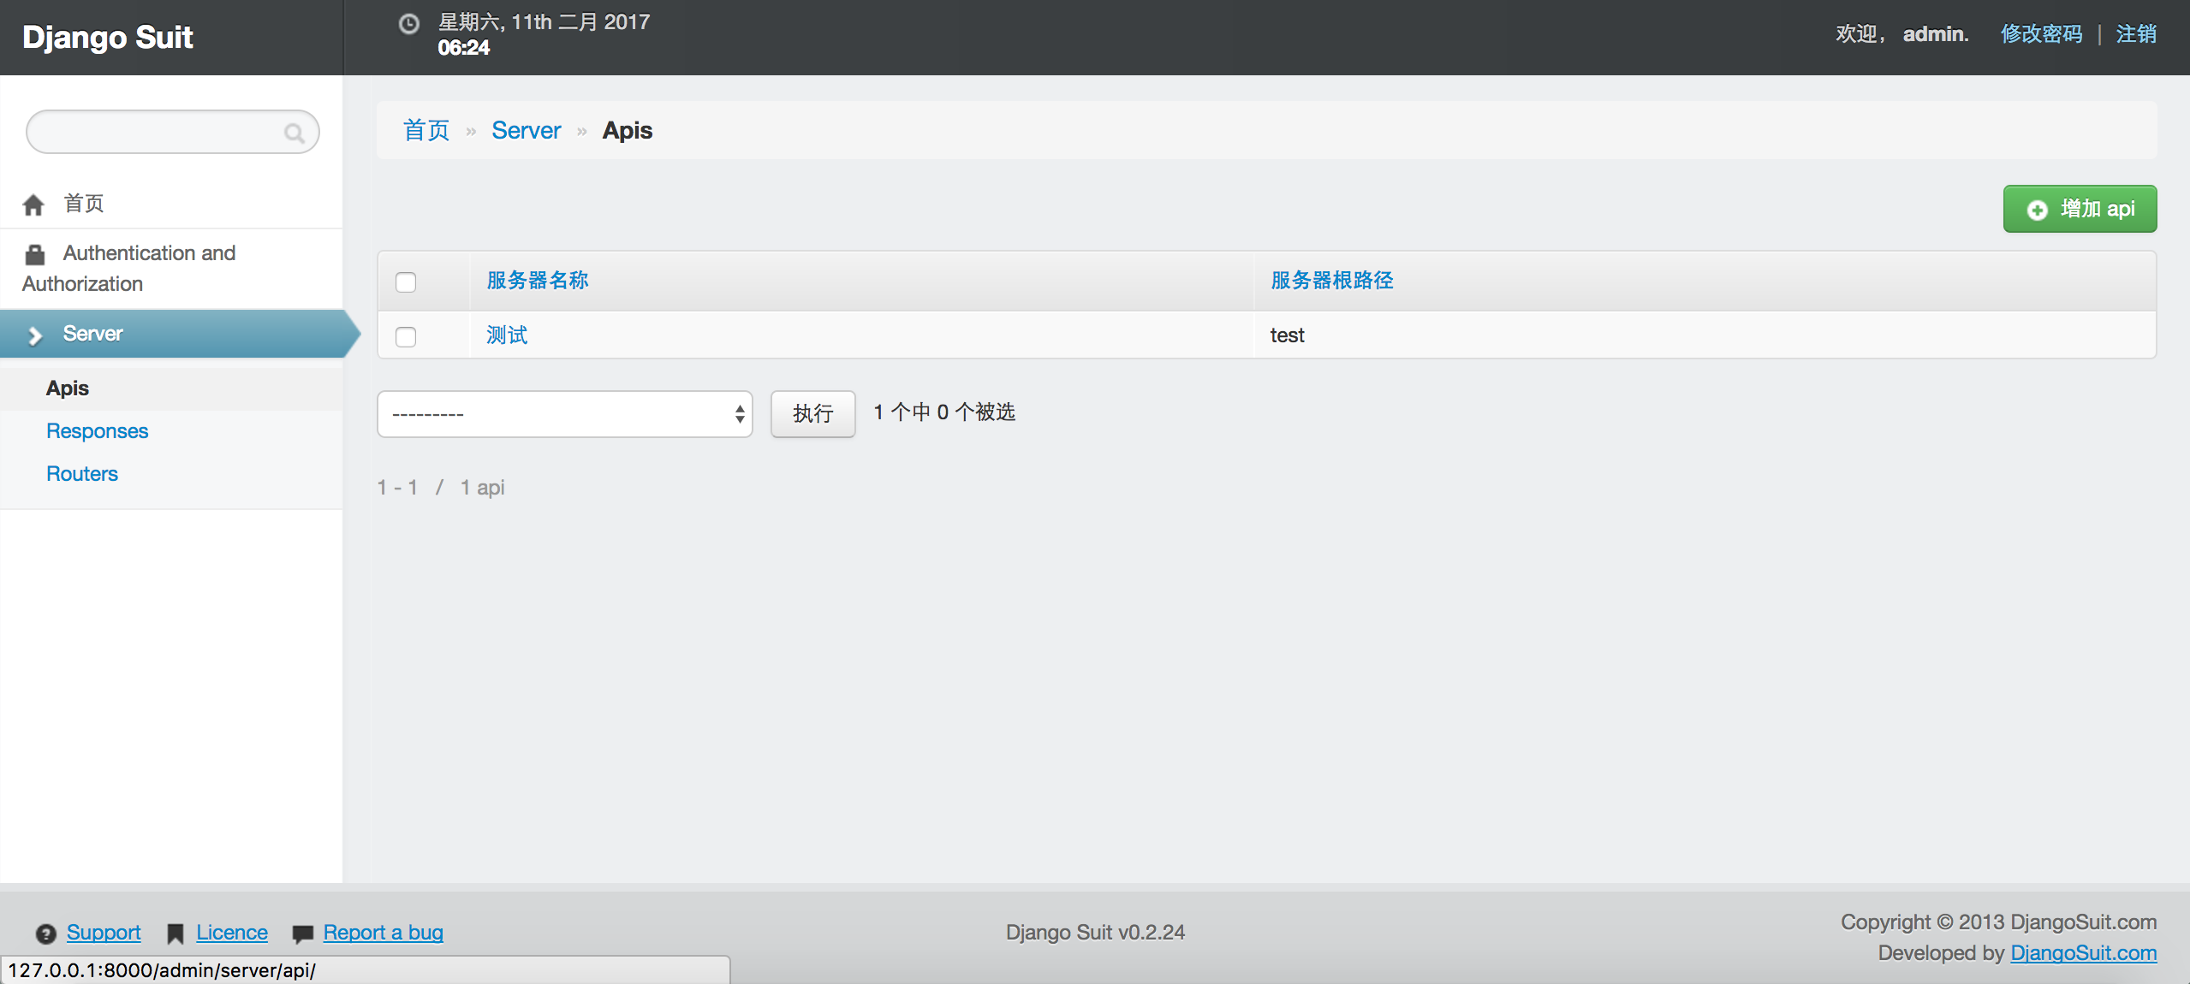Sort by the 服务器名称 column header

point(537,281)
